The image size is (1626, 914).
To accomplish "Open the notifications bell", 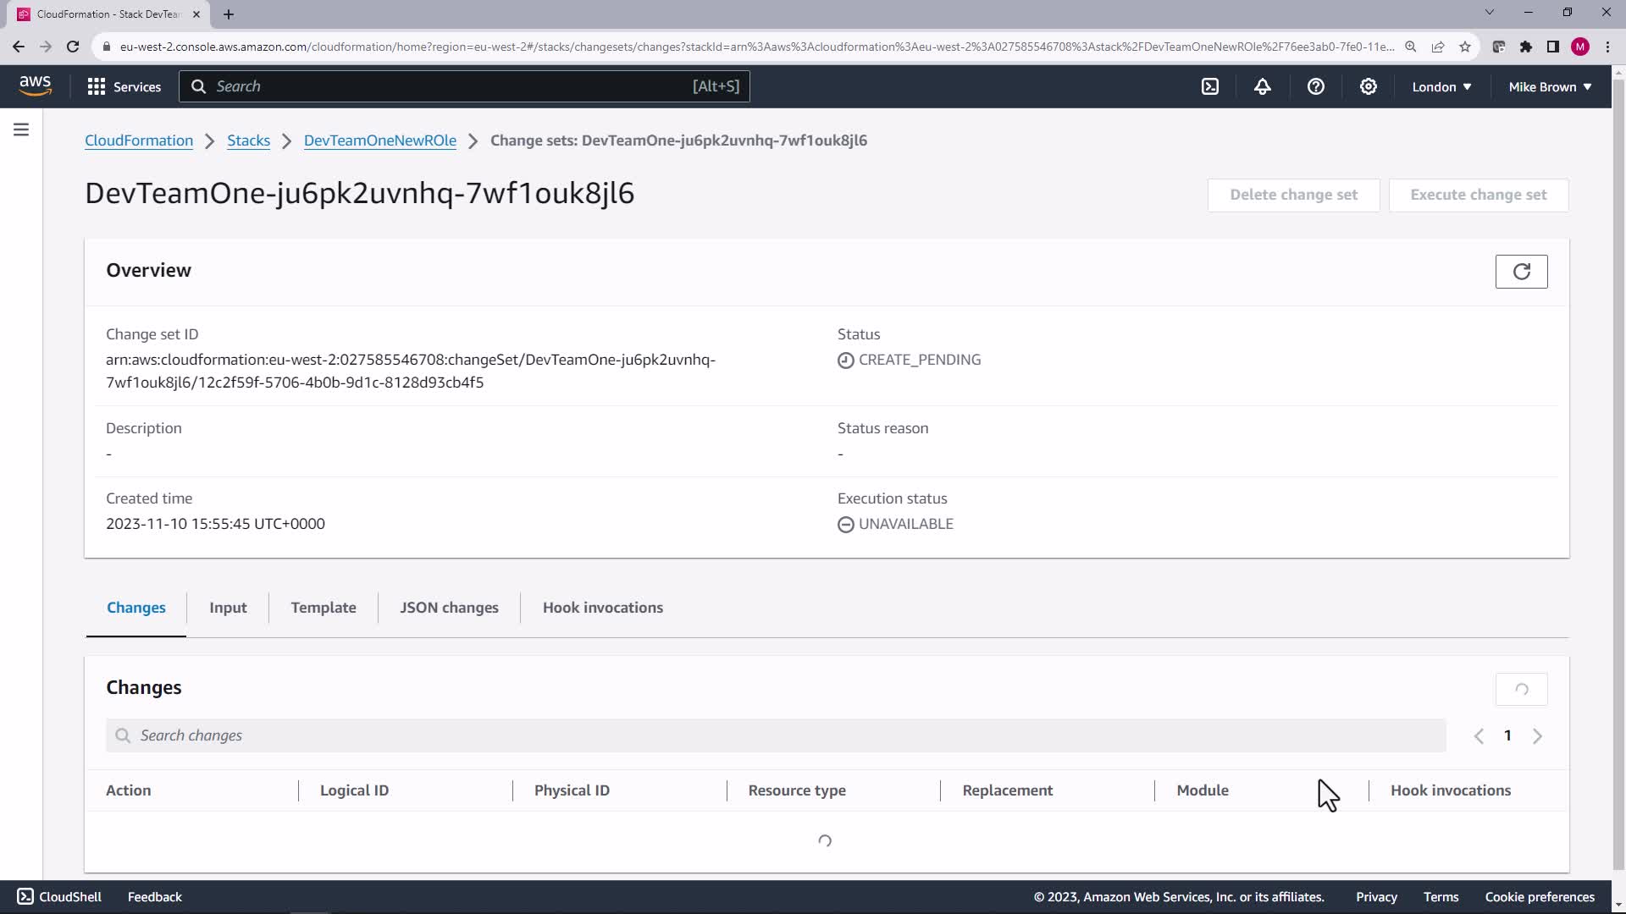I will (1263, 86).
